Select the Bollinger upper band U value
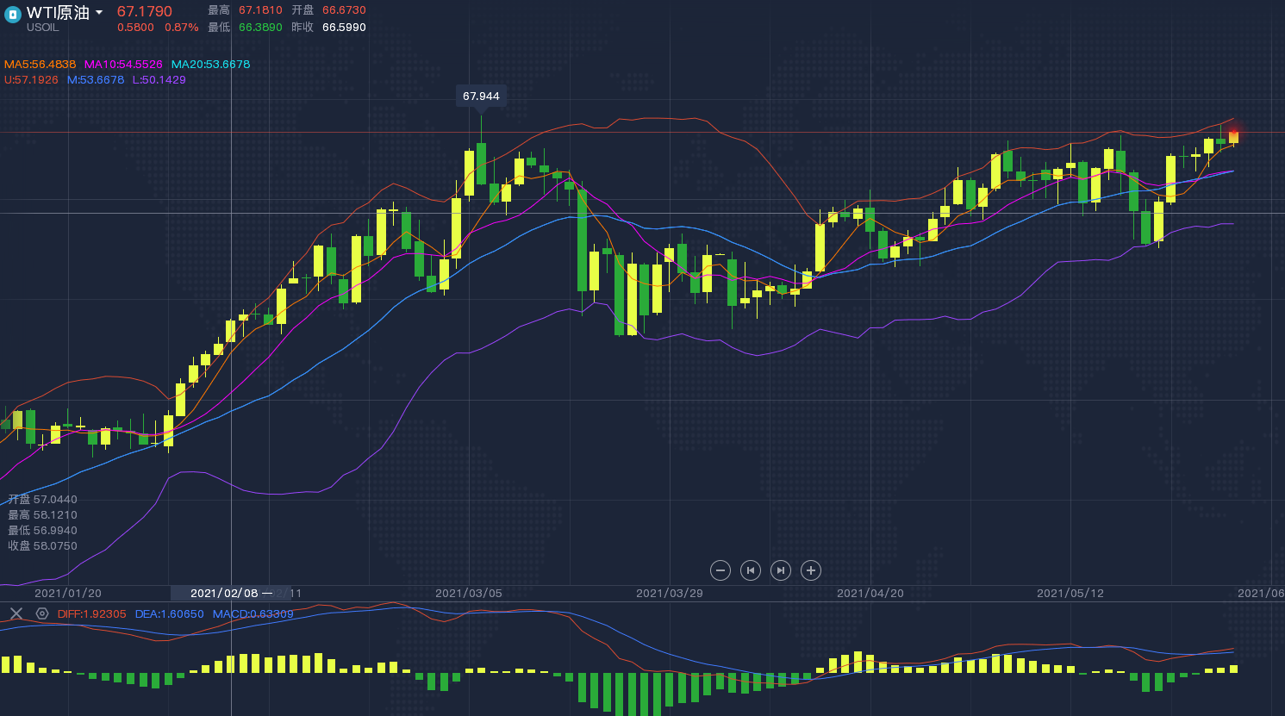 [x=31, y=80]
